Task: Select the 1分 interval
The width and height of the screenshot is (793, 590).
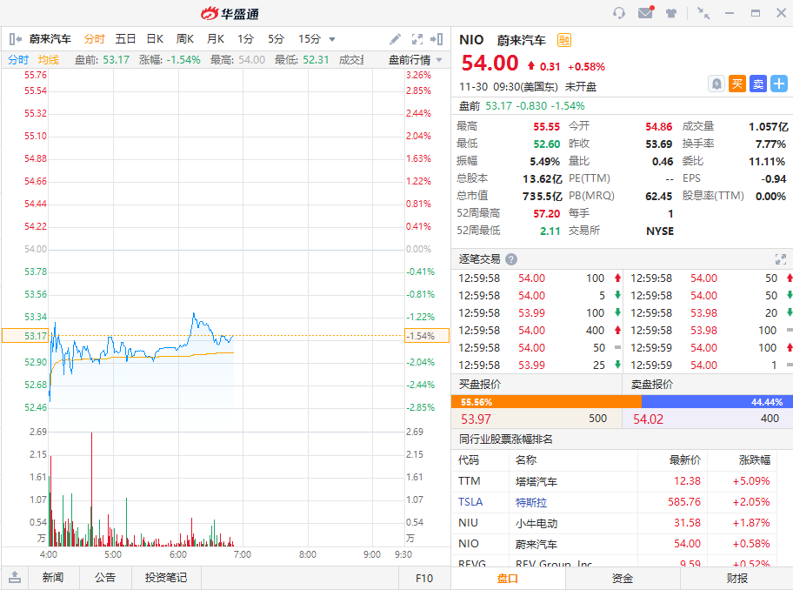Action: coord(246,39)
